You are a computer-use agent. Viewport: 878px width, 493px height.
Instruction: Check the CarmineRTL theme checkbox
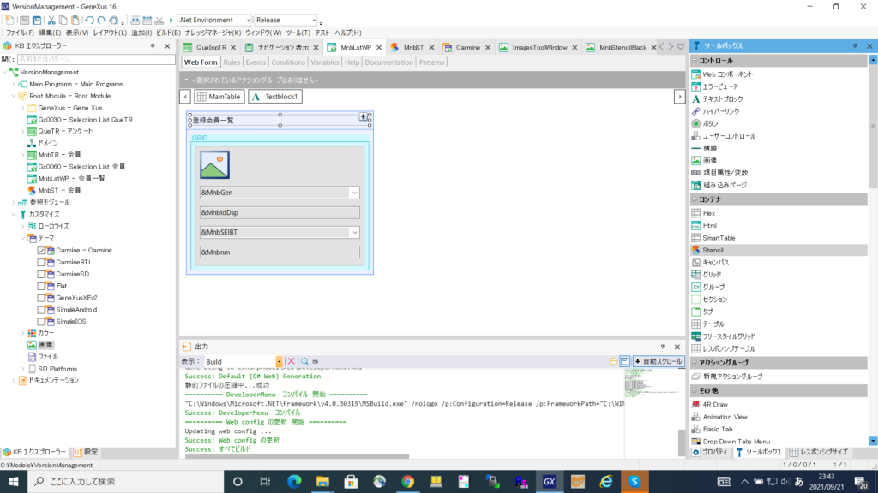(x=41, y=262)
